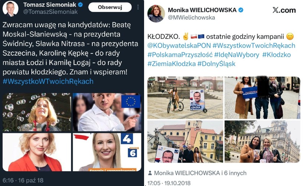The height and width of the screenshot is (186, 303).
Task: Click the tagged people icon below photos
Action: tap(150, 173)
